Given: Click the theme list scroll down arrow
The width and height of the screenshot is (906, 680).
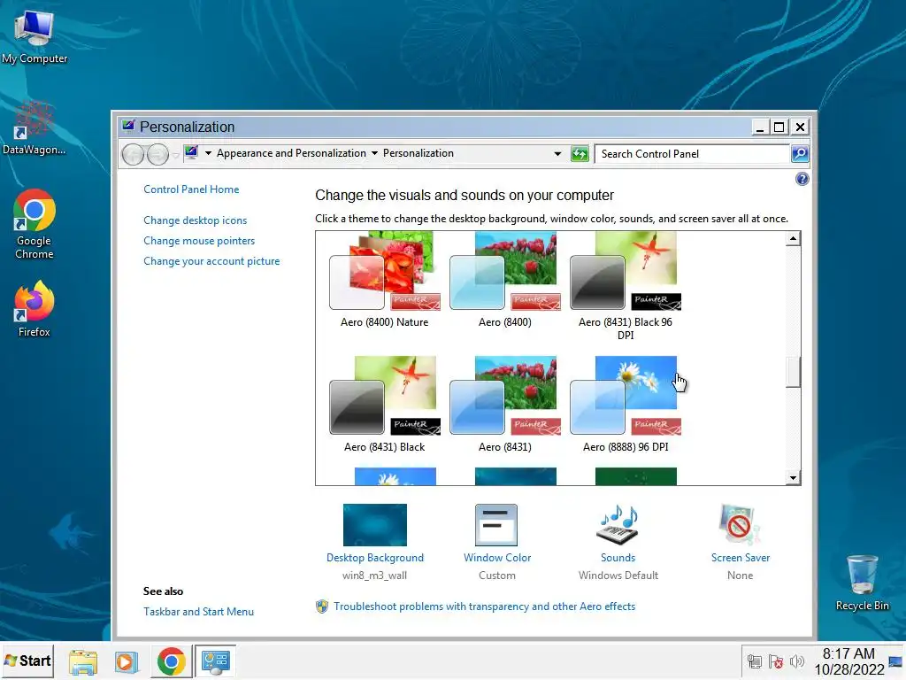Looking at the screenshot, I should (x=794, y=477).
